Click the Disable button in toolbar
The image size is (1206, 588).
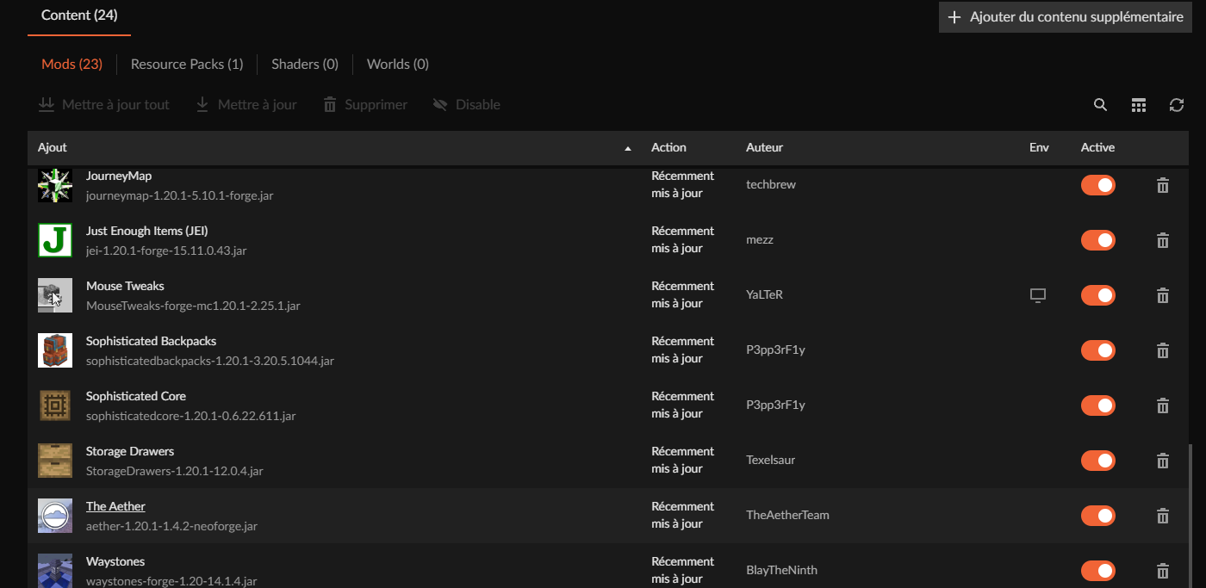[466, 105]
